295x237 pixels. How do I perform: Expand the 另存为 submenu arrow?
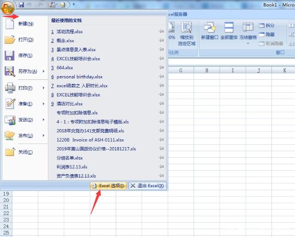(x=44, y=71)
